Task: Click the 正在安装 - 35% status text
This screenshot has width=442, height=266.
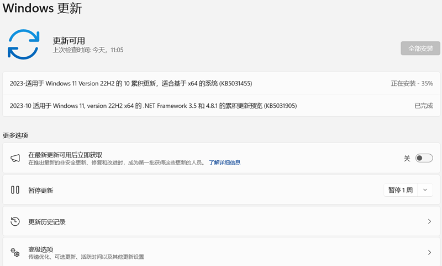Action: tap(412, 83)
